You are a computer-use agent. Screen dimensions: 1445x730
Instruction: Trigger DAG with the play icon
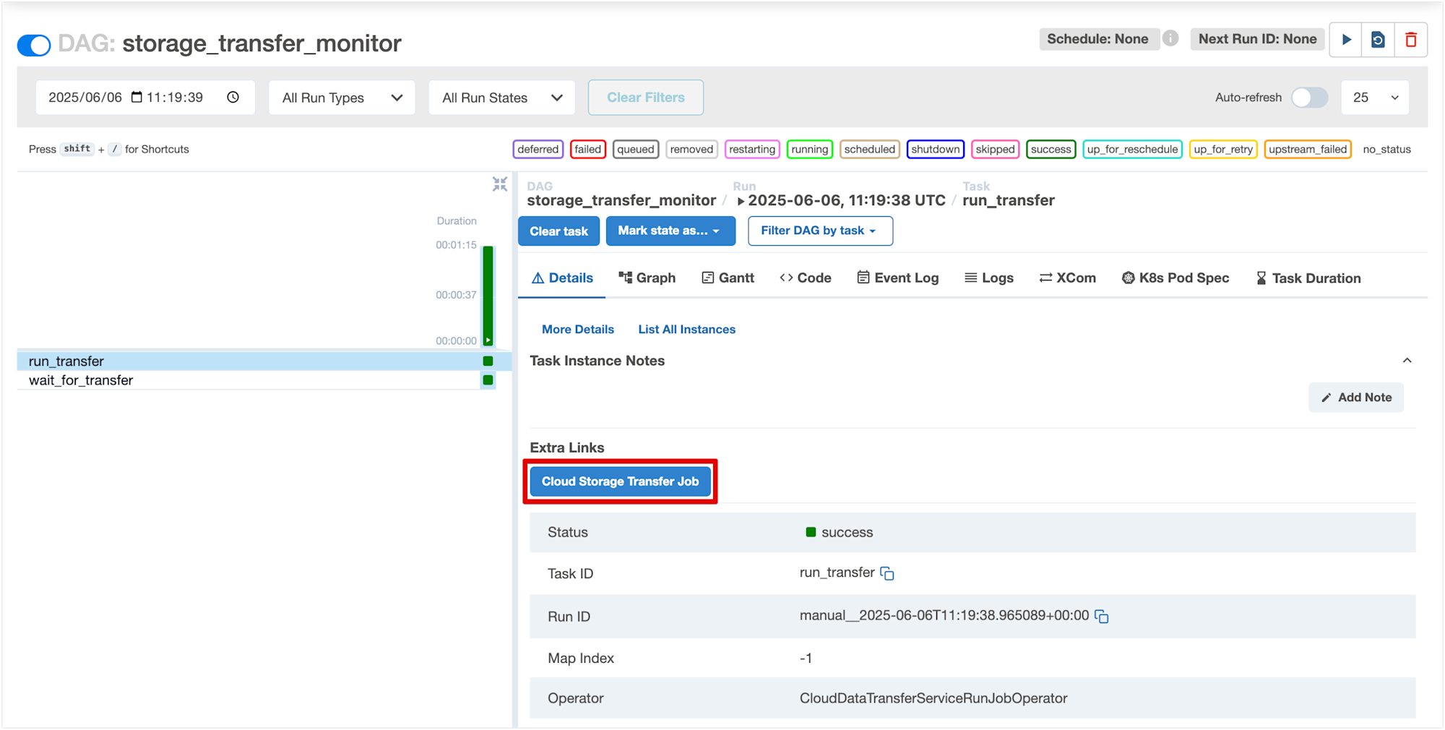point(1346,40)
